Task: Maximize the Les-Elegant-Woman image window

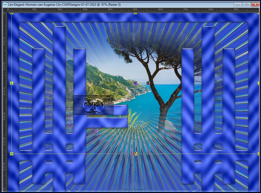Action: (246, 4)
